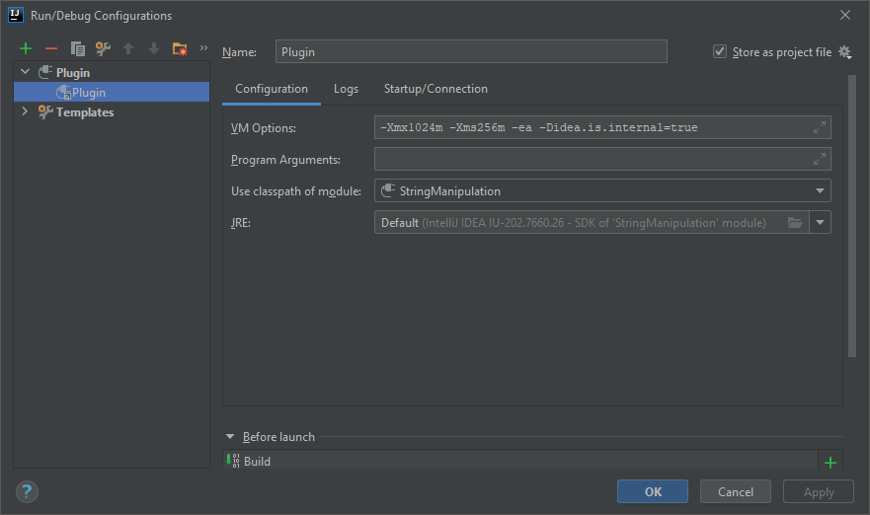Screen dimensions: 870x515
Task: Create a new folder with the folder icon
Action: [x=180, y=48]
